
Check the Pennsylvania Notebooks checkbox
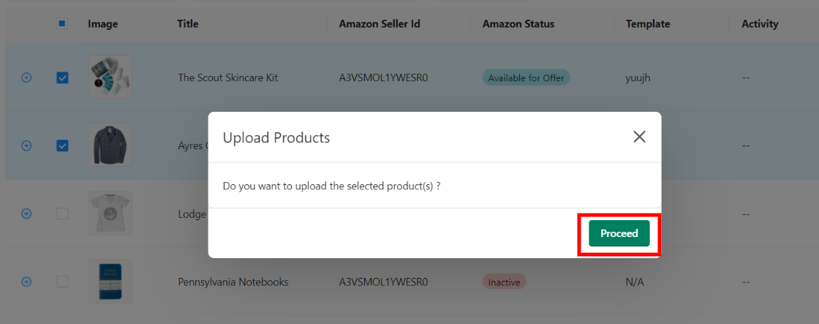(x=62, y=282)
